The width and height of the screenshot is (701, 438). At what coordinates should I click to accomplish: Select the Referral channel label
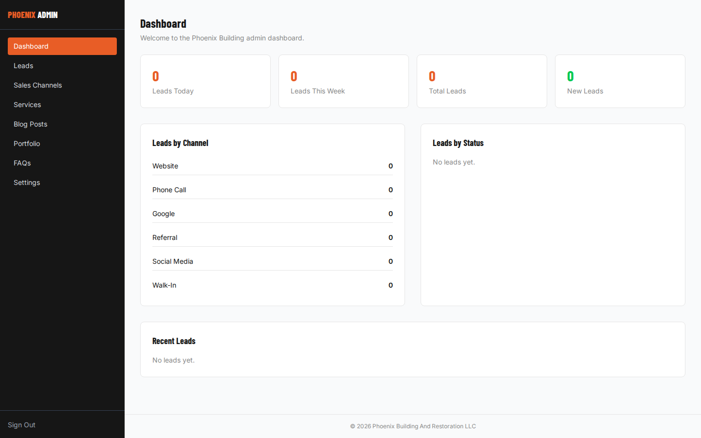pos(165,237)
